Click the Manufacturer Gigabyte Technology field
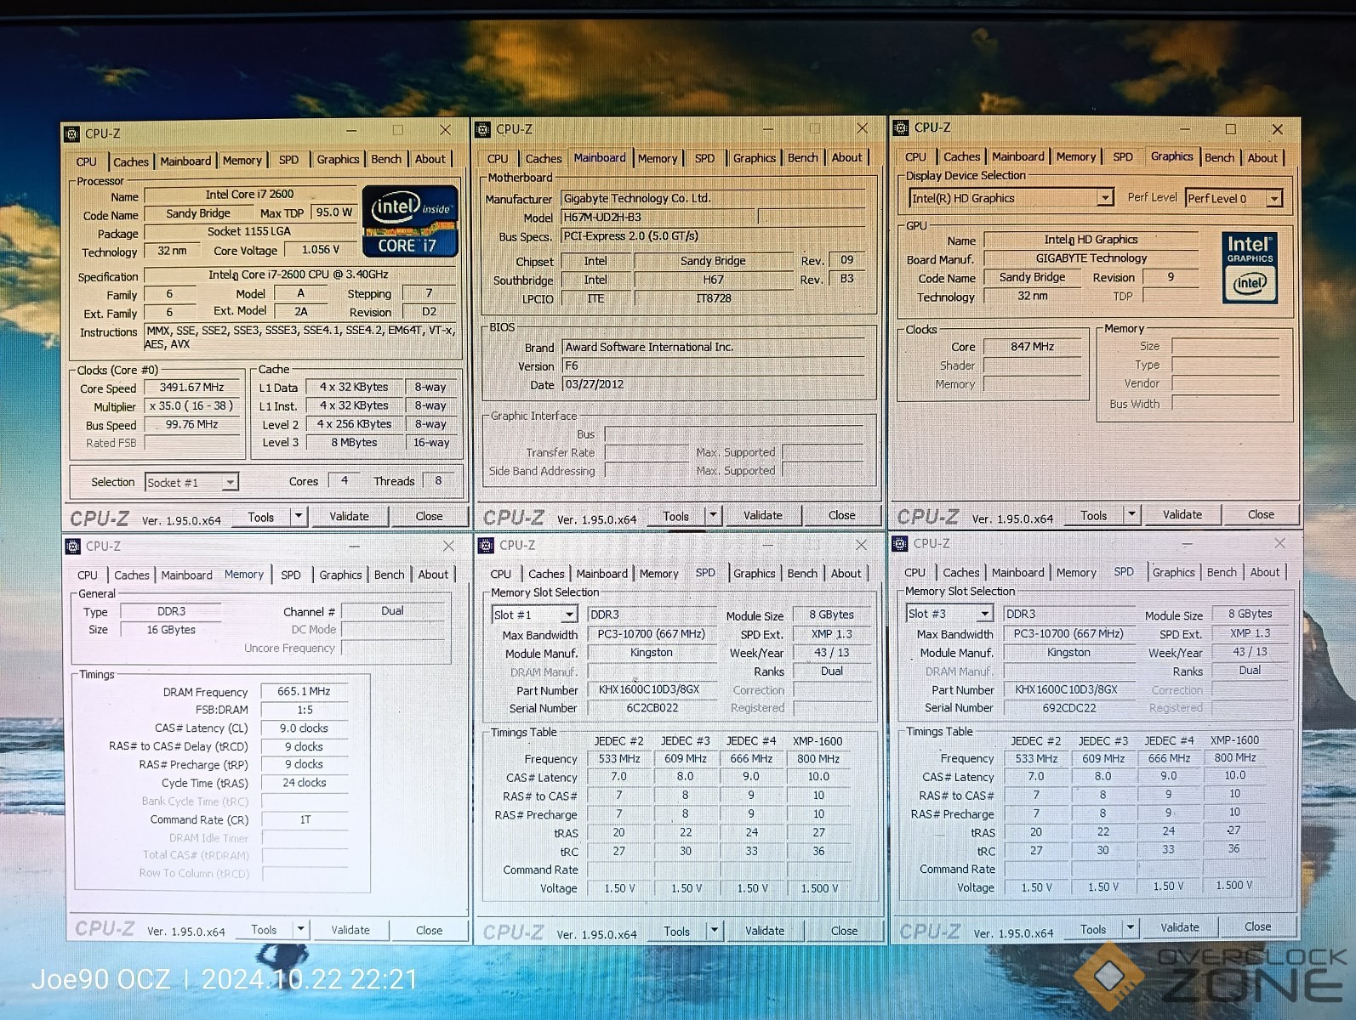 pos(713,198)
